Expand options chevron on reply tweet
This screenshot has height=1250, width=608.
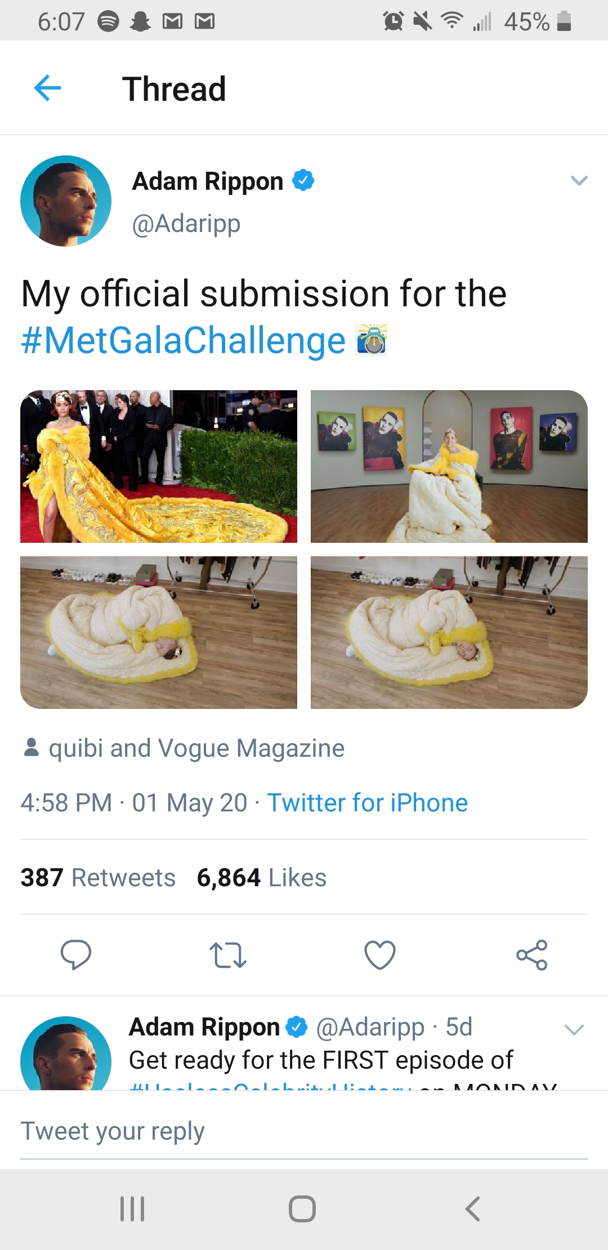(574, 1030)
